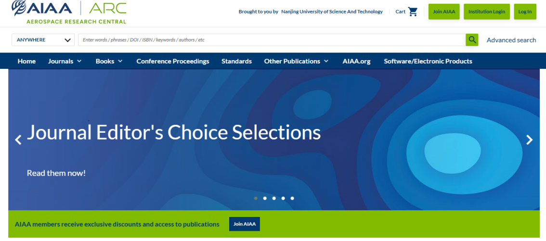Go to previous carousel slide arrow
Image resolution: width=546 pixels, height=241 pixels.
point(18,140)
